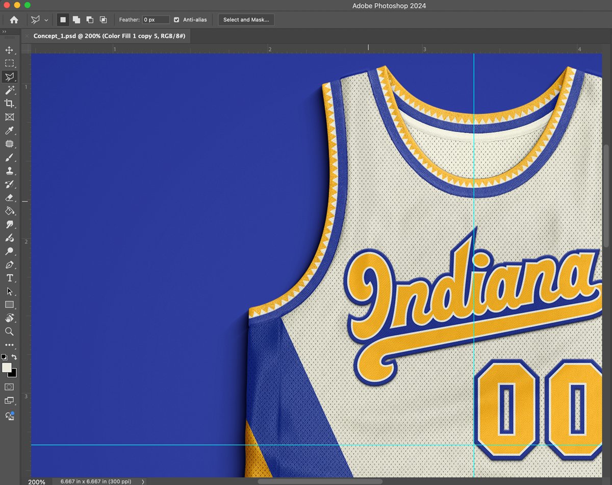Choose the Horizontal Type tool
This screenshot has width=612, height=485.
(x=9, y=278)
